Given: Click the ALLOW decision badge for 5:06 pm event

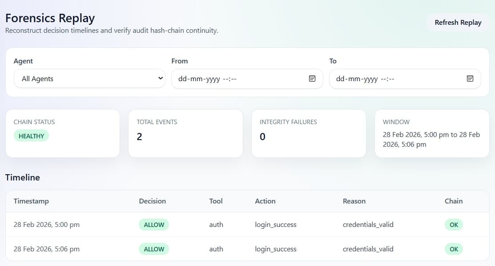Looking at the screenshot, I should click(153, 249).
